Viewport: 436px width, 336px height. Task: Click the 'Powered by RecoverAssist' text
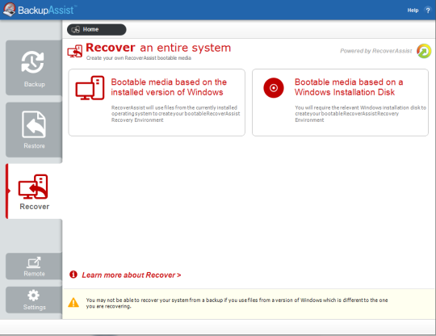pos(376,51)
